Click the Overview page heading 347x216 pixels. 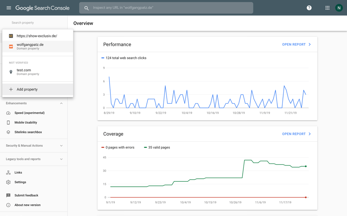point(83,23)
